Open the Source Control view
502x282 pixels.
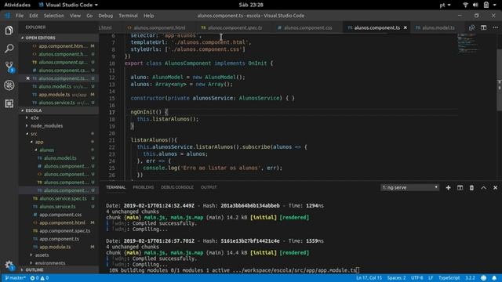point(9,67)
